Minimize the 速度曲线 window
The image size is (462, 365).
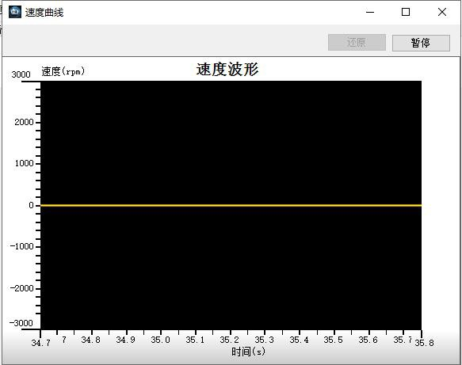[370, 12]
